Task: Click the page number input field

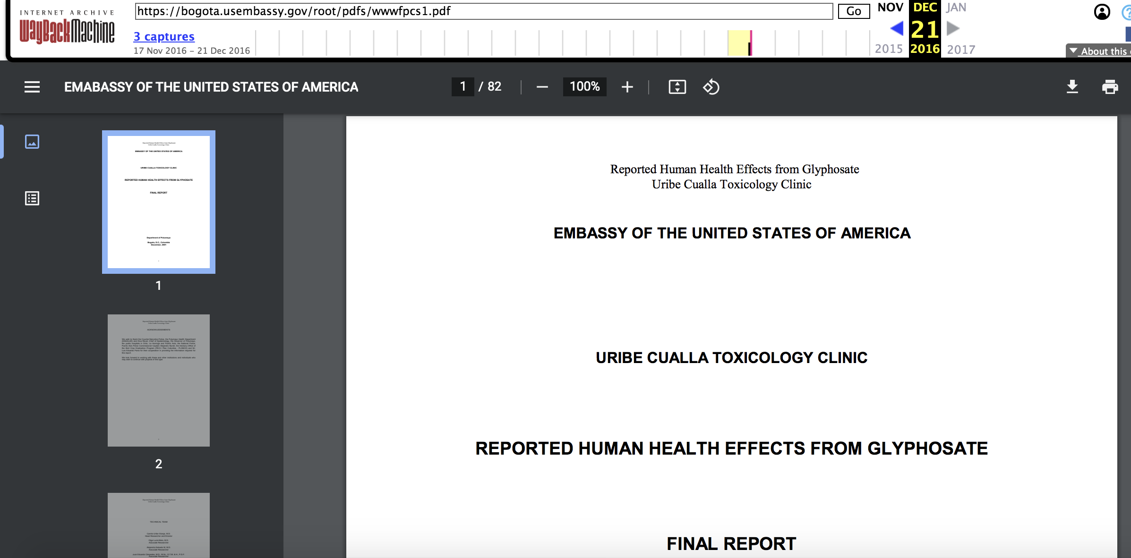Action: tap(463, 87)
